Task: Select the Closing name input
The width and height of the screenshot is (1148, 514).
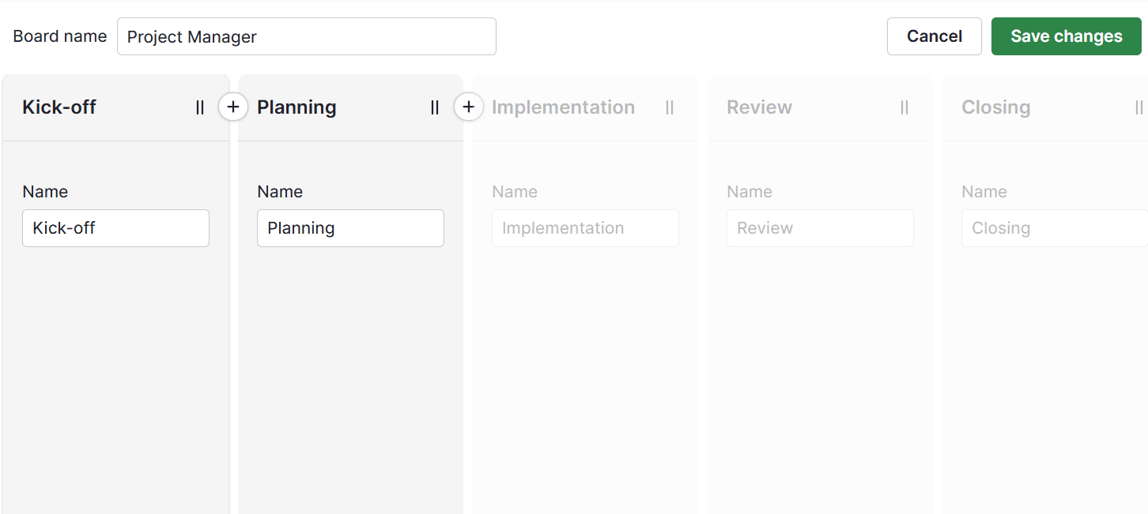Action: tap(1053, 228)
